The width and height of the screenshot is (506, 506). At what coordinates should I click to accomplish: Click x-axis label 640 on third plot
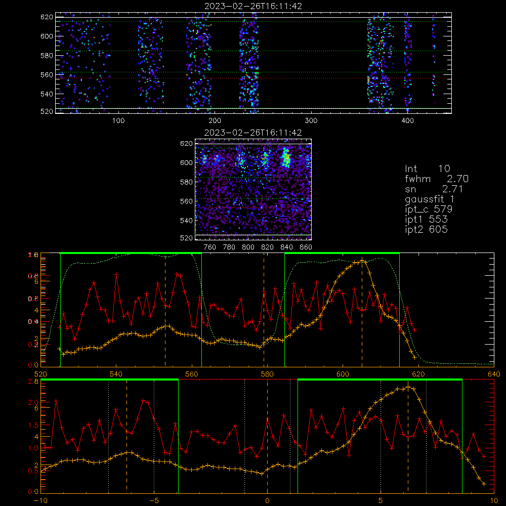(x=494, y=374)
